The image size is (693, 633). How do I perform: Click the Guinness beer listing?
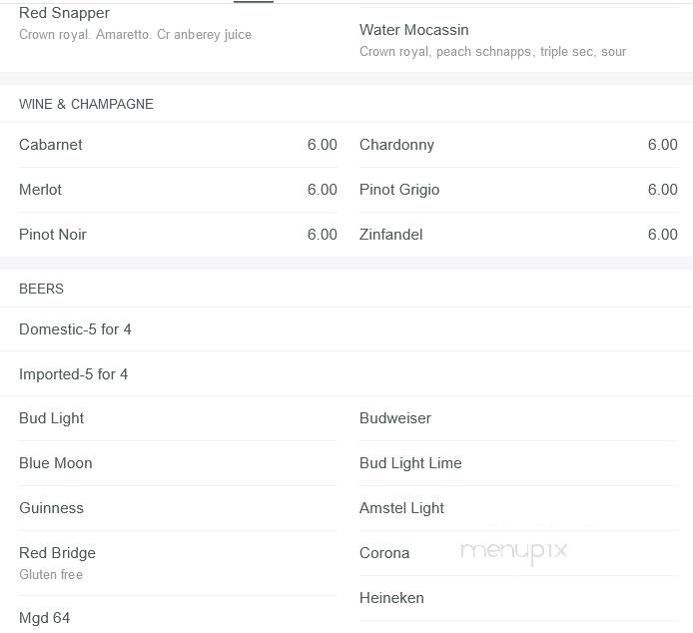click(x=52, y=508)
